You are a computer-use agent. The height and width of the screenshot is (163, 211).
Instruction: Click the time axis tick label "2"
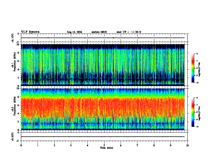coord(54,145)
